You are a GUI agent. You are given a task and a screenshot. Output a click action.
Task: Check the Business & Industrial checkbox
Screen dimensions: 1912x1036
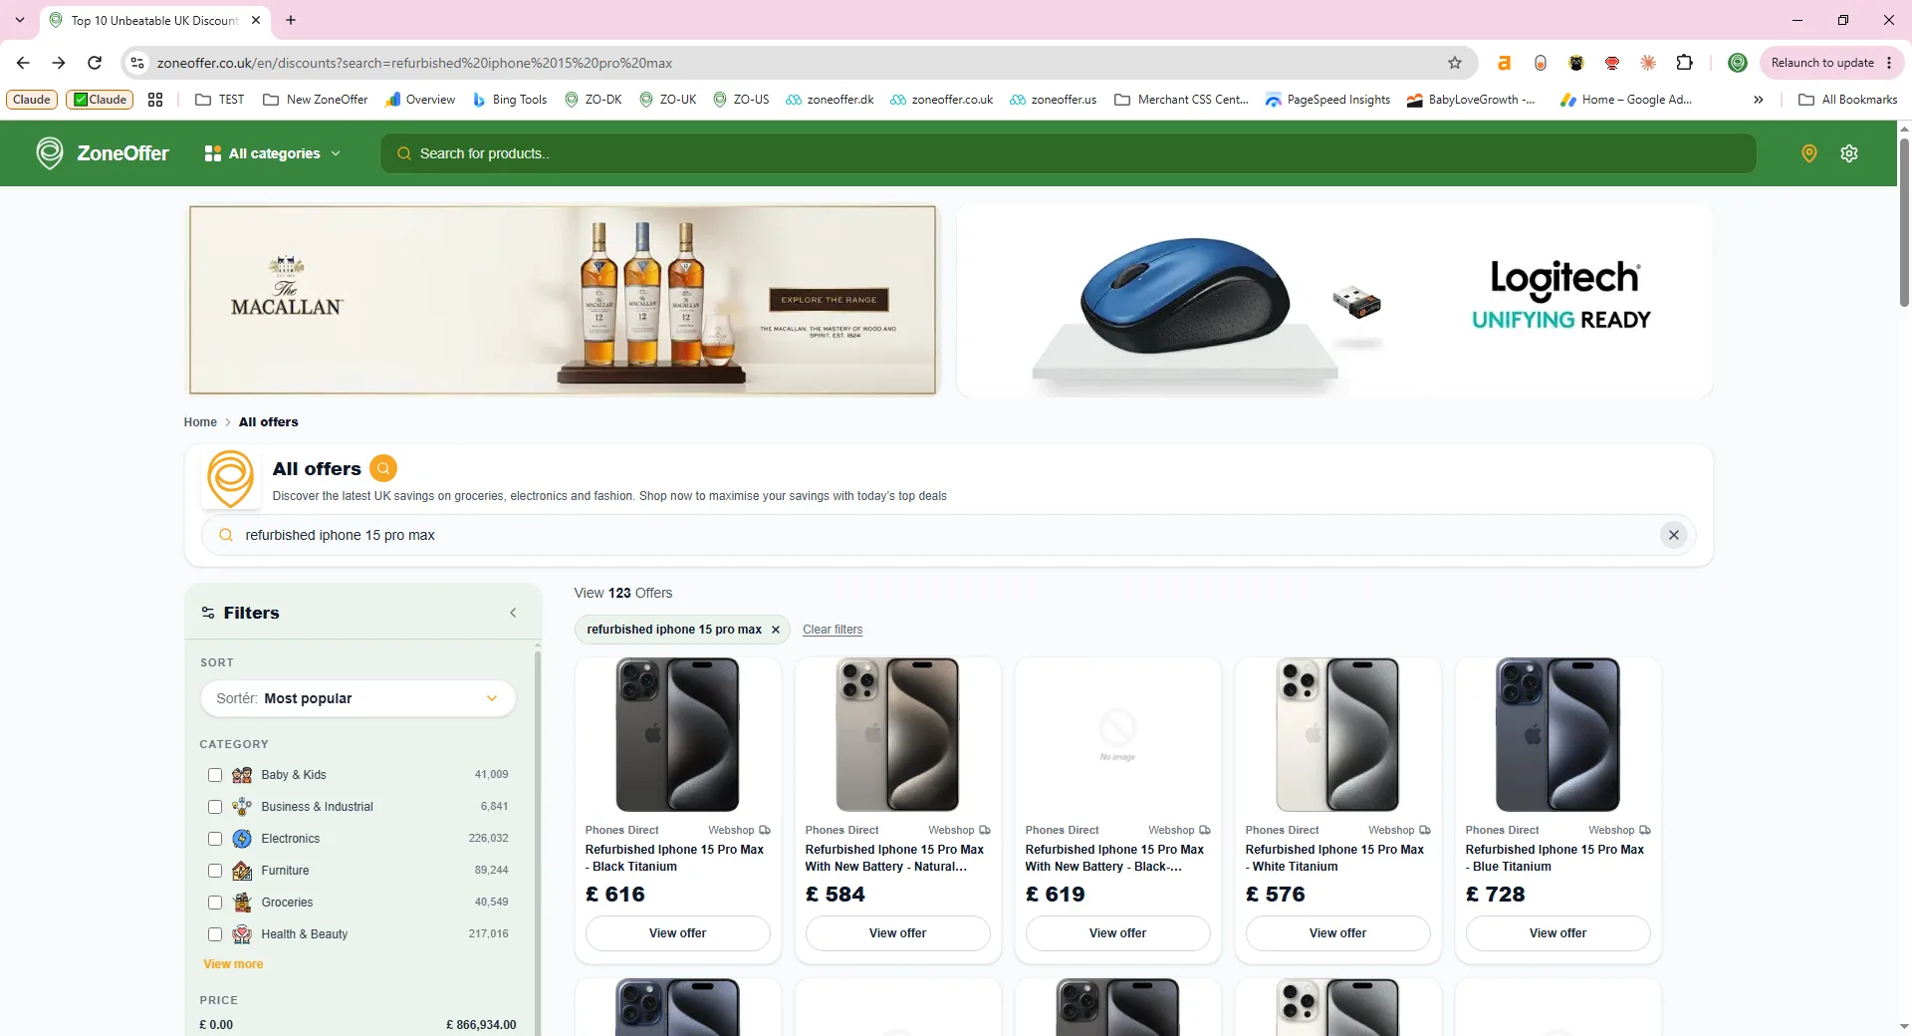click(x=215, y=807)
